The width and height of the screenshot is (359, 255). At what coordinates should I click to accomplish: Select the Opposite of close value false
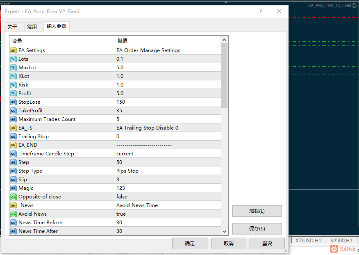[x=122, y=197]
